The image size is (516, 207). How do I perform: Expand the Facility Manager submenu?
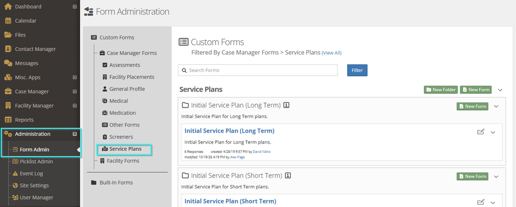(75, 106)
